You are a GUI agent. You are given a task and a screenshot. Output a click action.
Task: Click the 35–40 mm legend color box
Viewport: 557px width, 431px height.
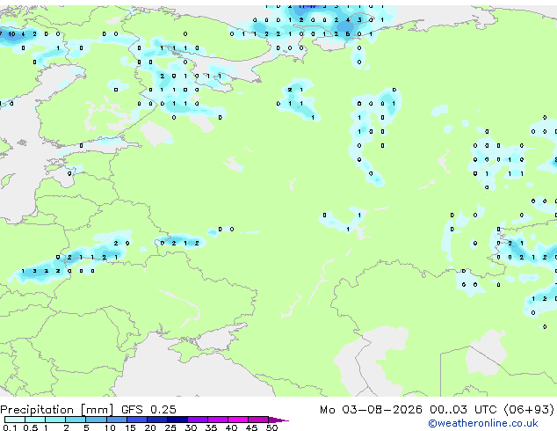pyautogui.click(x=217, y=420)
